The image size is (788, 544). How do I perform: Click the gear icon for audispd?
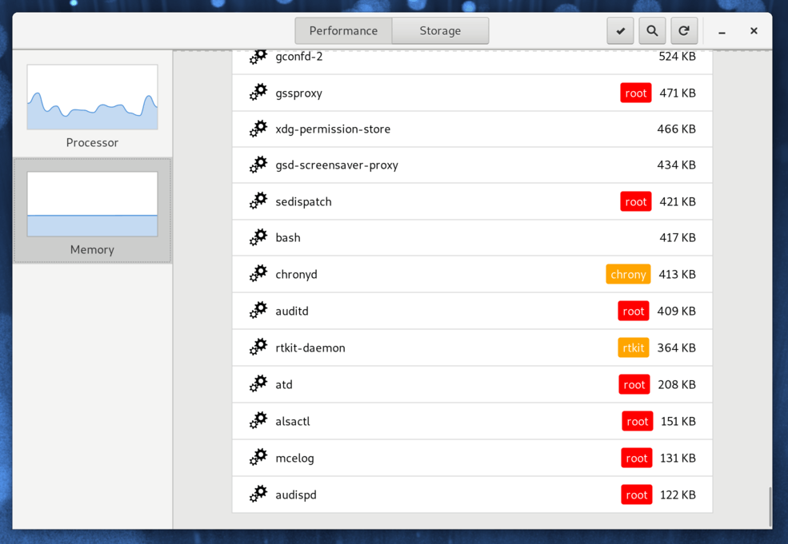click(x=258, y=494)
